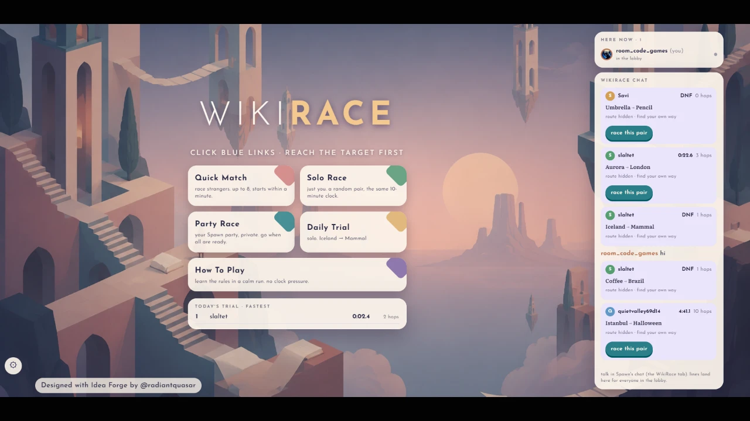
Task: Click slaltet's avatar on the Iceland → Mammal entry
Action: click(x=610, y=215)
